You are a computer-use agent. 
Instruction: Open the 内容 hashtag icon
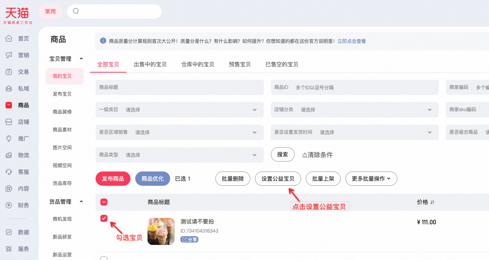pyautogui.click(x=9, y=189)
